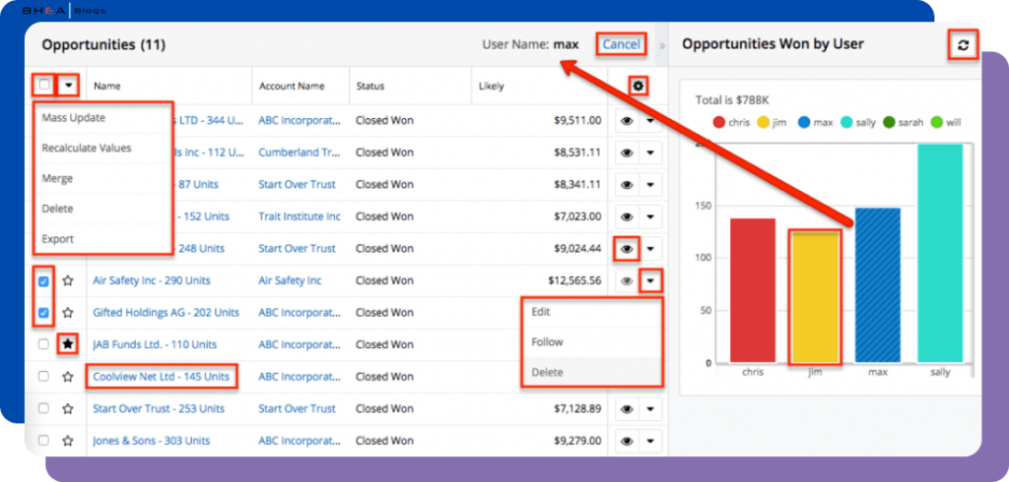
Task: Open row actions dropdown for the $7,023.00 row
Action: click(650, 217)
